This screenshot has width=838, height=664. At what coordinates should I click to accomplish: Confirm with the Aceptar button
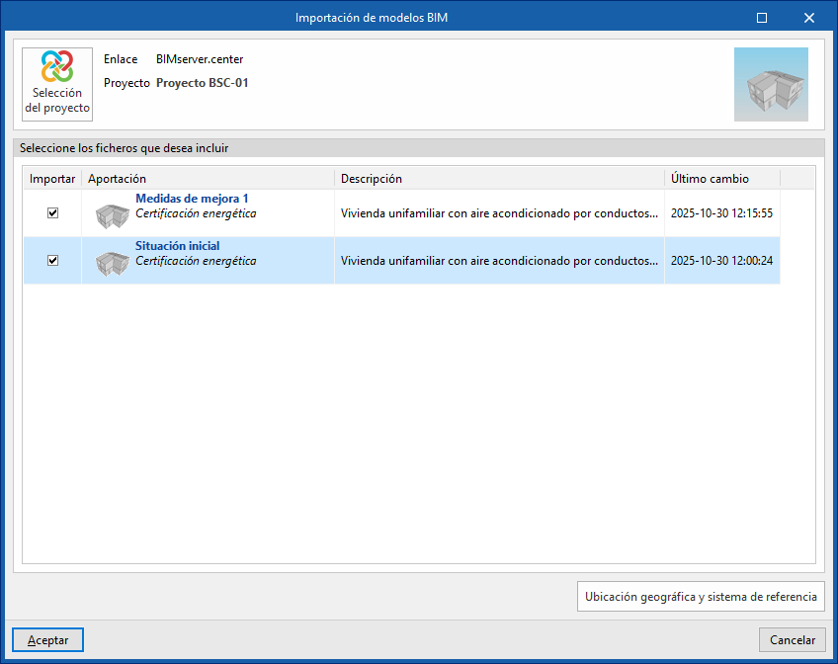[47, 640]
